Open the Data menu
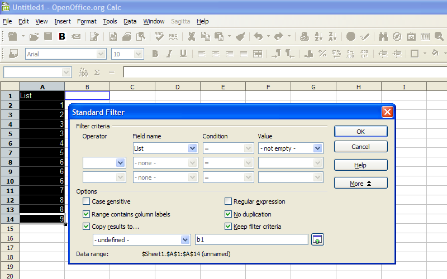The image size is (447, 279). tap(130, 21)
